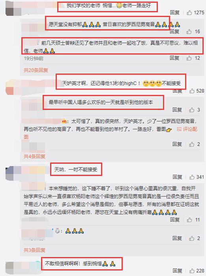This screenshot has width=206, height=276.
Task: Reply to the 1275-like comment
Action: pyautogui.click(x=175, y=13)
